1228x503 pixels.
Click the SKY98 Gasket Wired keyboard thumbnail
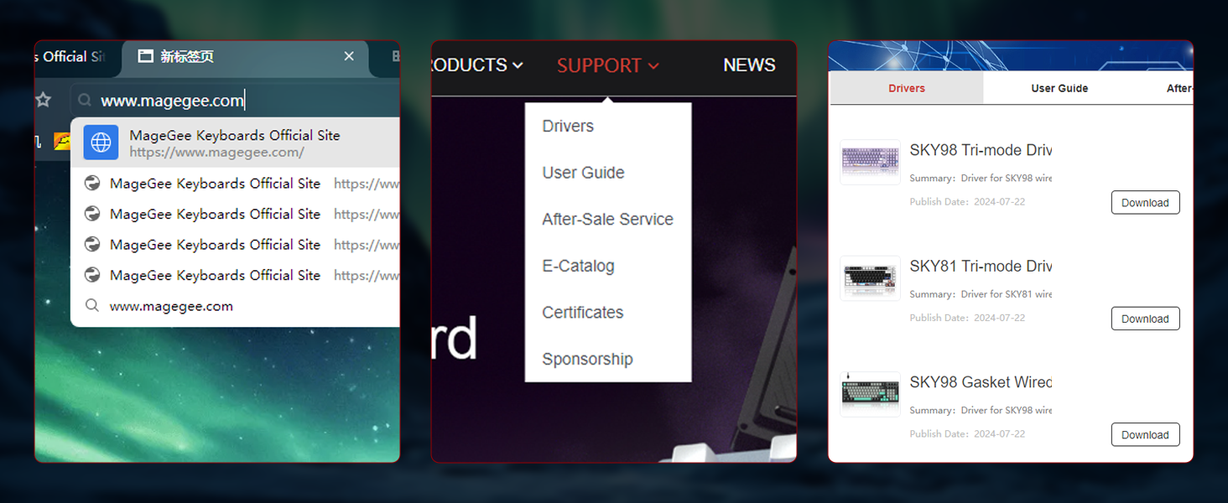point(870,394)
